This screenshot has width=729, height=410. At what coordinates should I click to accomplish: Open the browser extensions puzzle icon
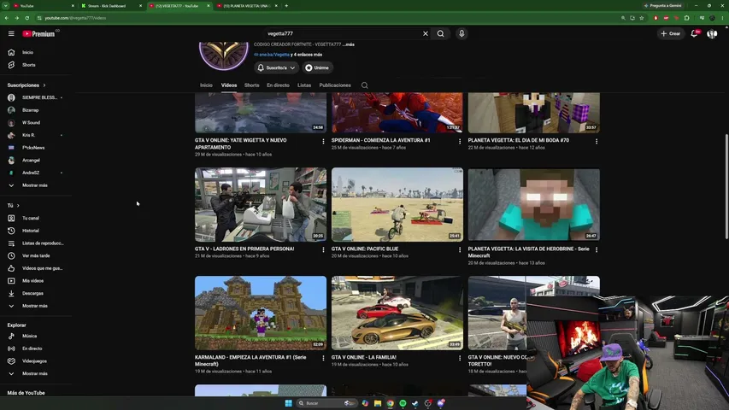click(x=686, y=18)
